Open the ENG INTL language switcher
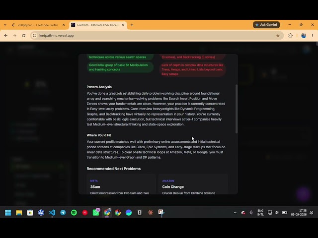The width and height of the screenshot is (318, 238). 260,213
